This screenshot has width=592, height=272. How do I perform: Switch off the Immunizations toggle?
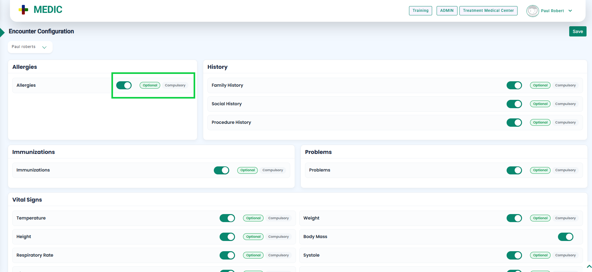[221, 170]
